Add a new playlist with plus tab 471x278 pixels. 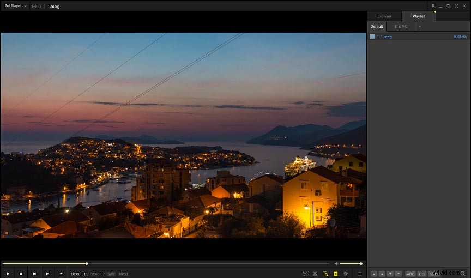[x=420, y=26]
